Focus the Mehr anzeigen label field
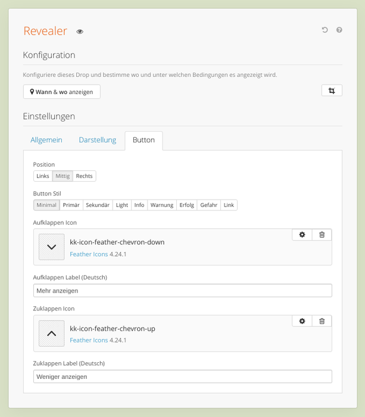The width and height of the screenshot is (365, 417). coord(183,291)
